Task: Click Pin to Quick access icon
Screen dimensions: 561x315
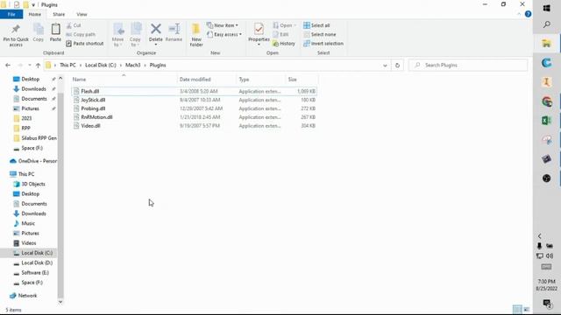Action: pyautogui.click(x=16, y=29)
